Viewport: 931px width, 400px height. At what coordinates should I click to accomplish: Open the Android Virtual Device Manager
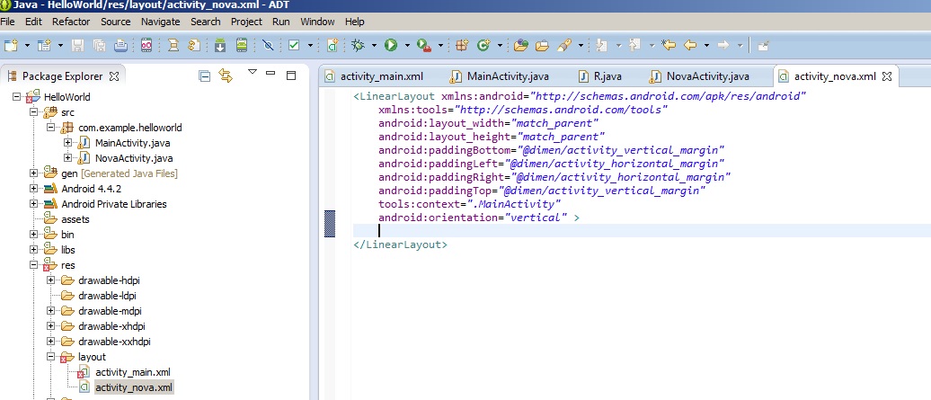[x=241, y=45]
